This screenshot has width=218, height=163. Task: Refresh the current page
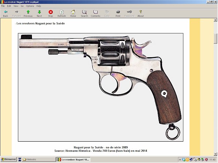click(x=62, y=14)
